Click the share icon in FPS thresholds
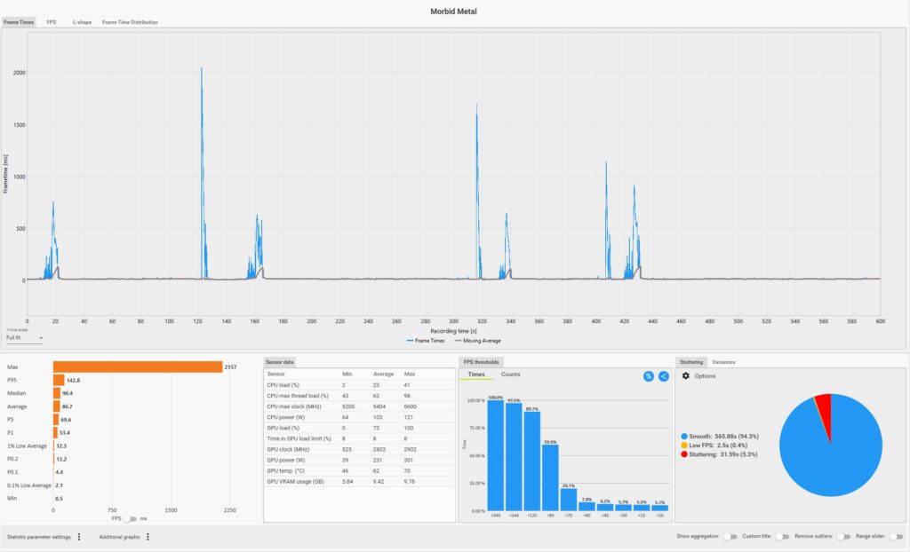Screen dimensions: 910x552 coord(663,376)
